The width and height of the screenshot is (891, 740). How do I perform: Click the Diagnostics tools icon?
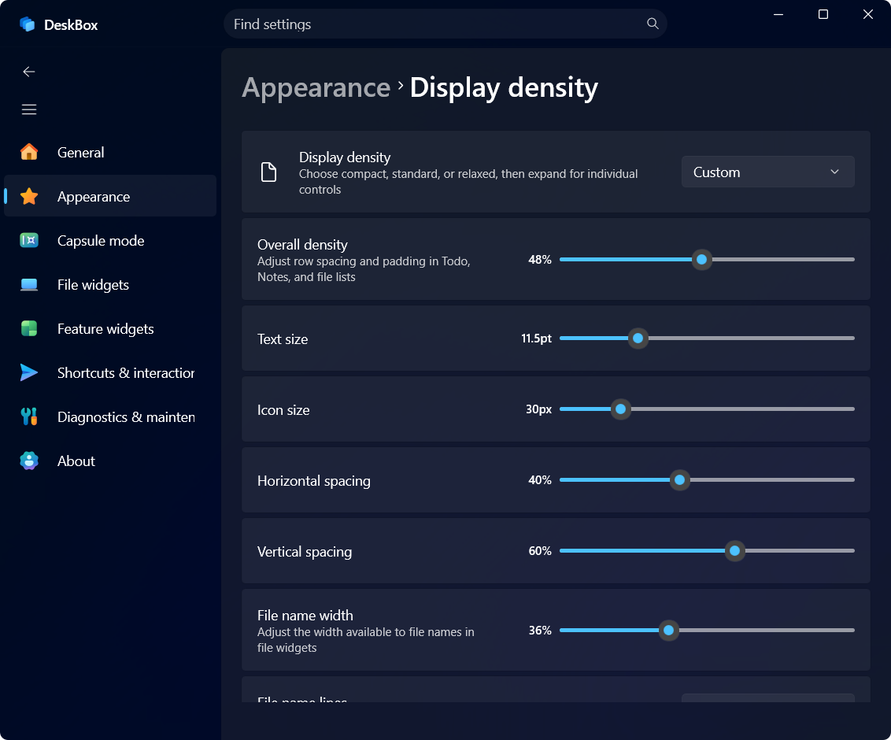click(29, 416)
